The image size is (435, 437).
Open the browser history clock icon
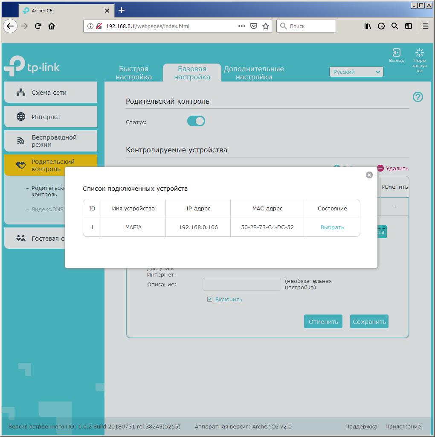tap(381, 26)
